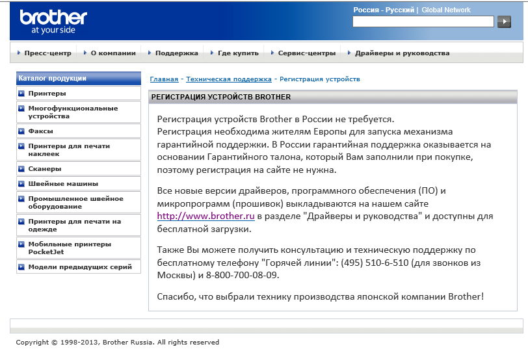
Task: Click the arrow icon next to Поддержка
Action: pos(150,53)
